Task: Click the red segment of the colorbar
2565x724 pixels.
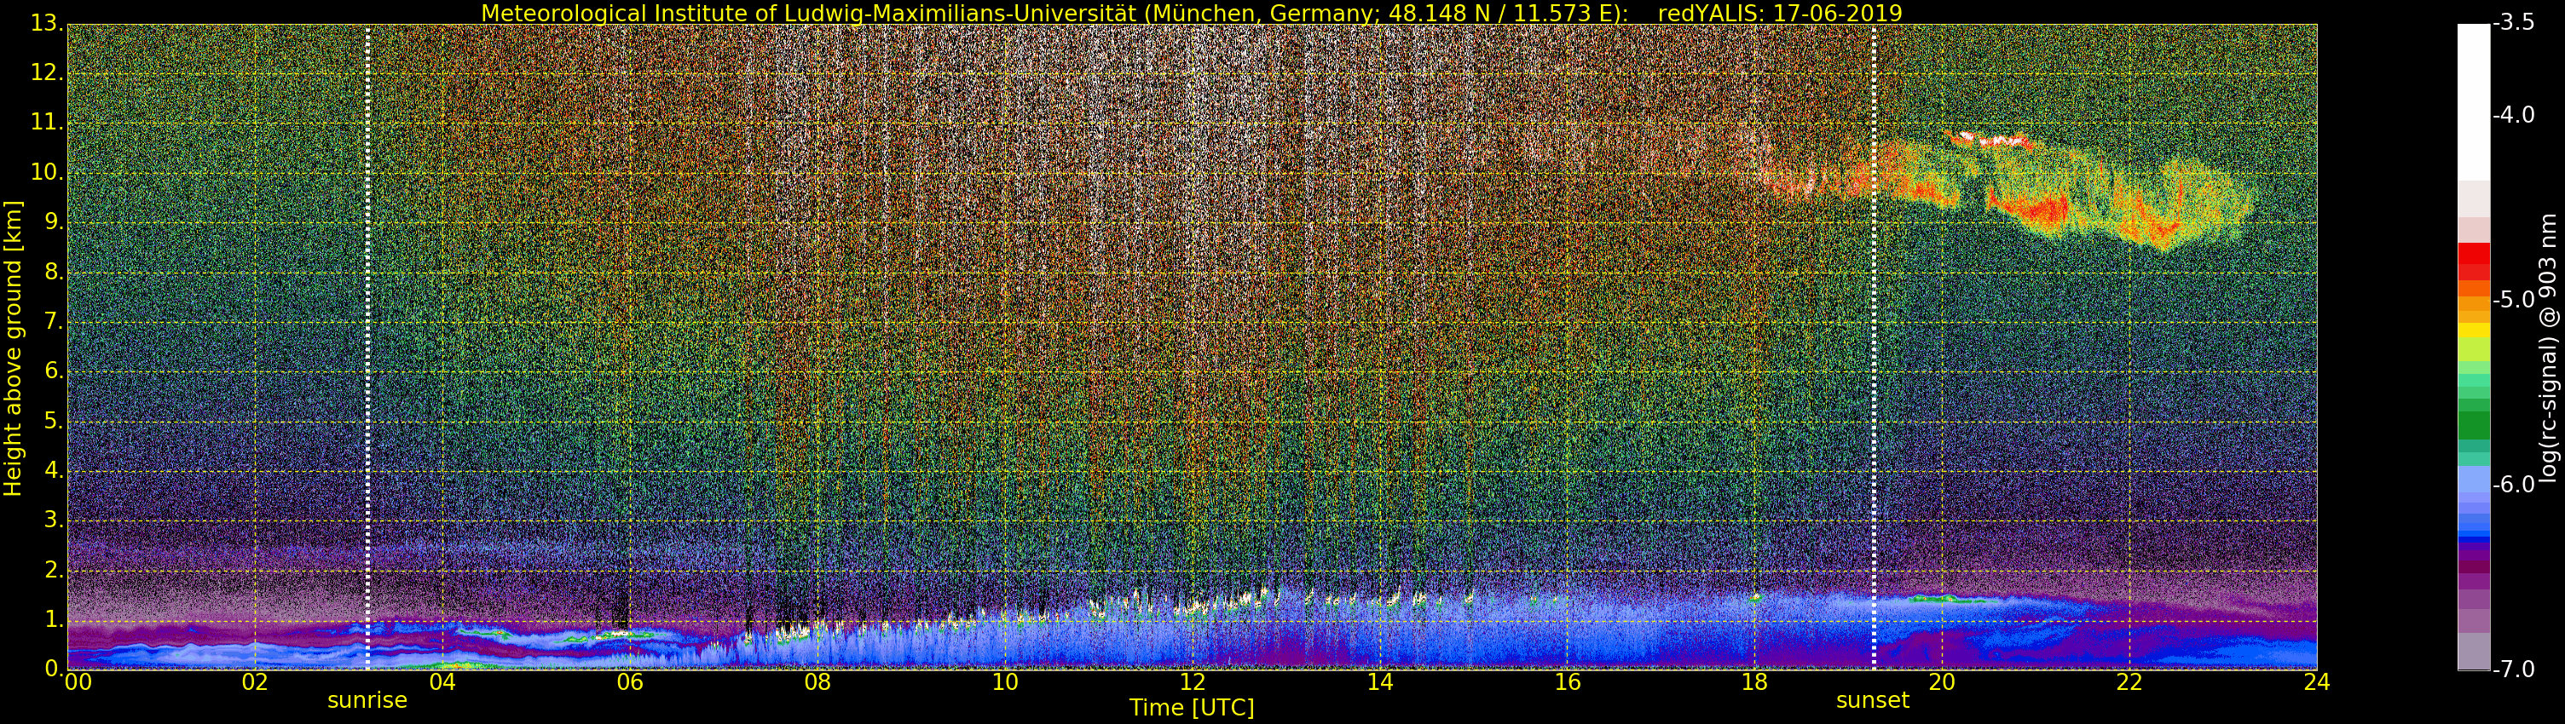Action: pos(2474,254)
